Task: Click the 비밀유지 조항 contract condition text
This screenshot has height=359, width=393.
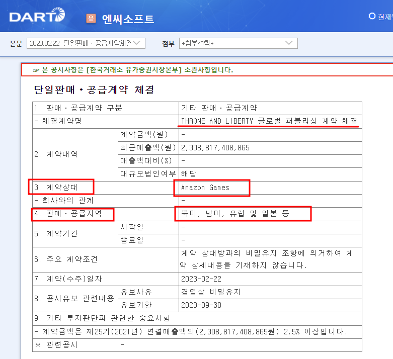Action: coord(267,259)
